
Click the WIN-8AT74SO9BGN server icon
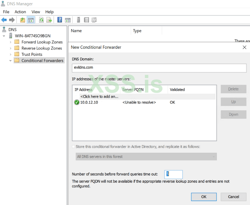tap(10, 36)
